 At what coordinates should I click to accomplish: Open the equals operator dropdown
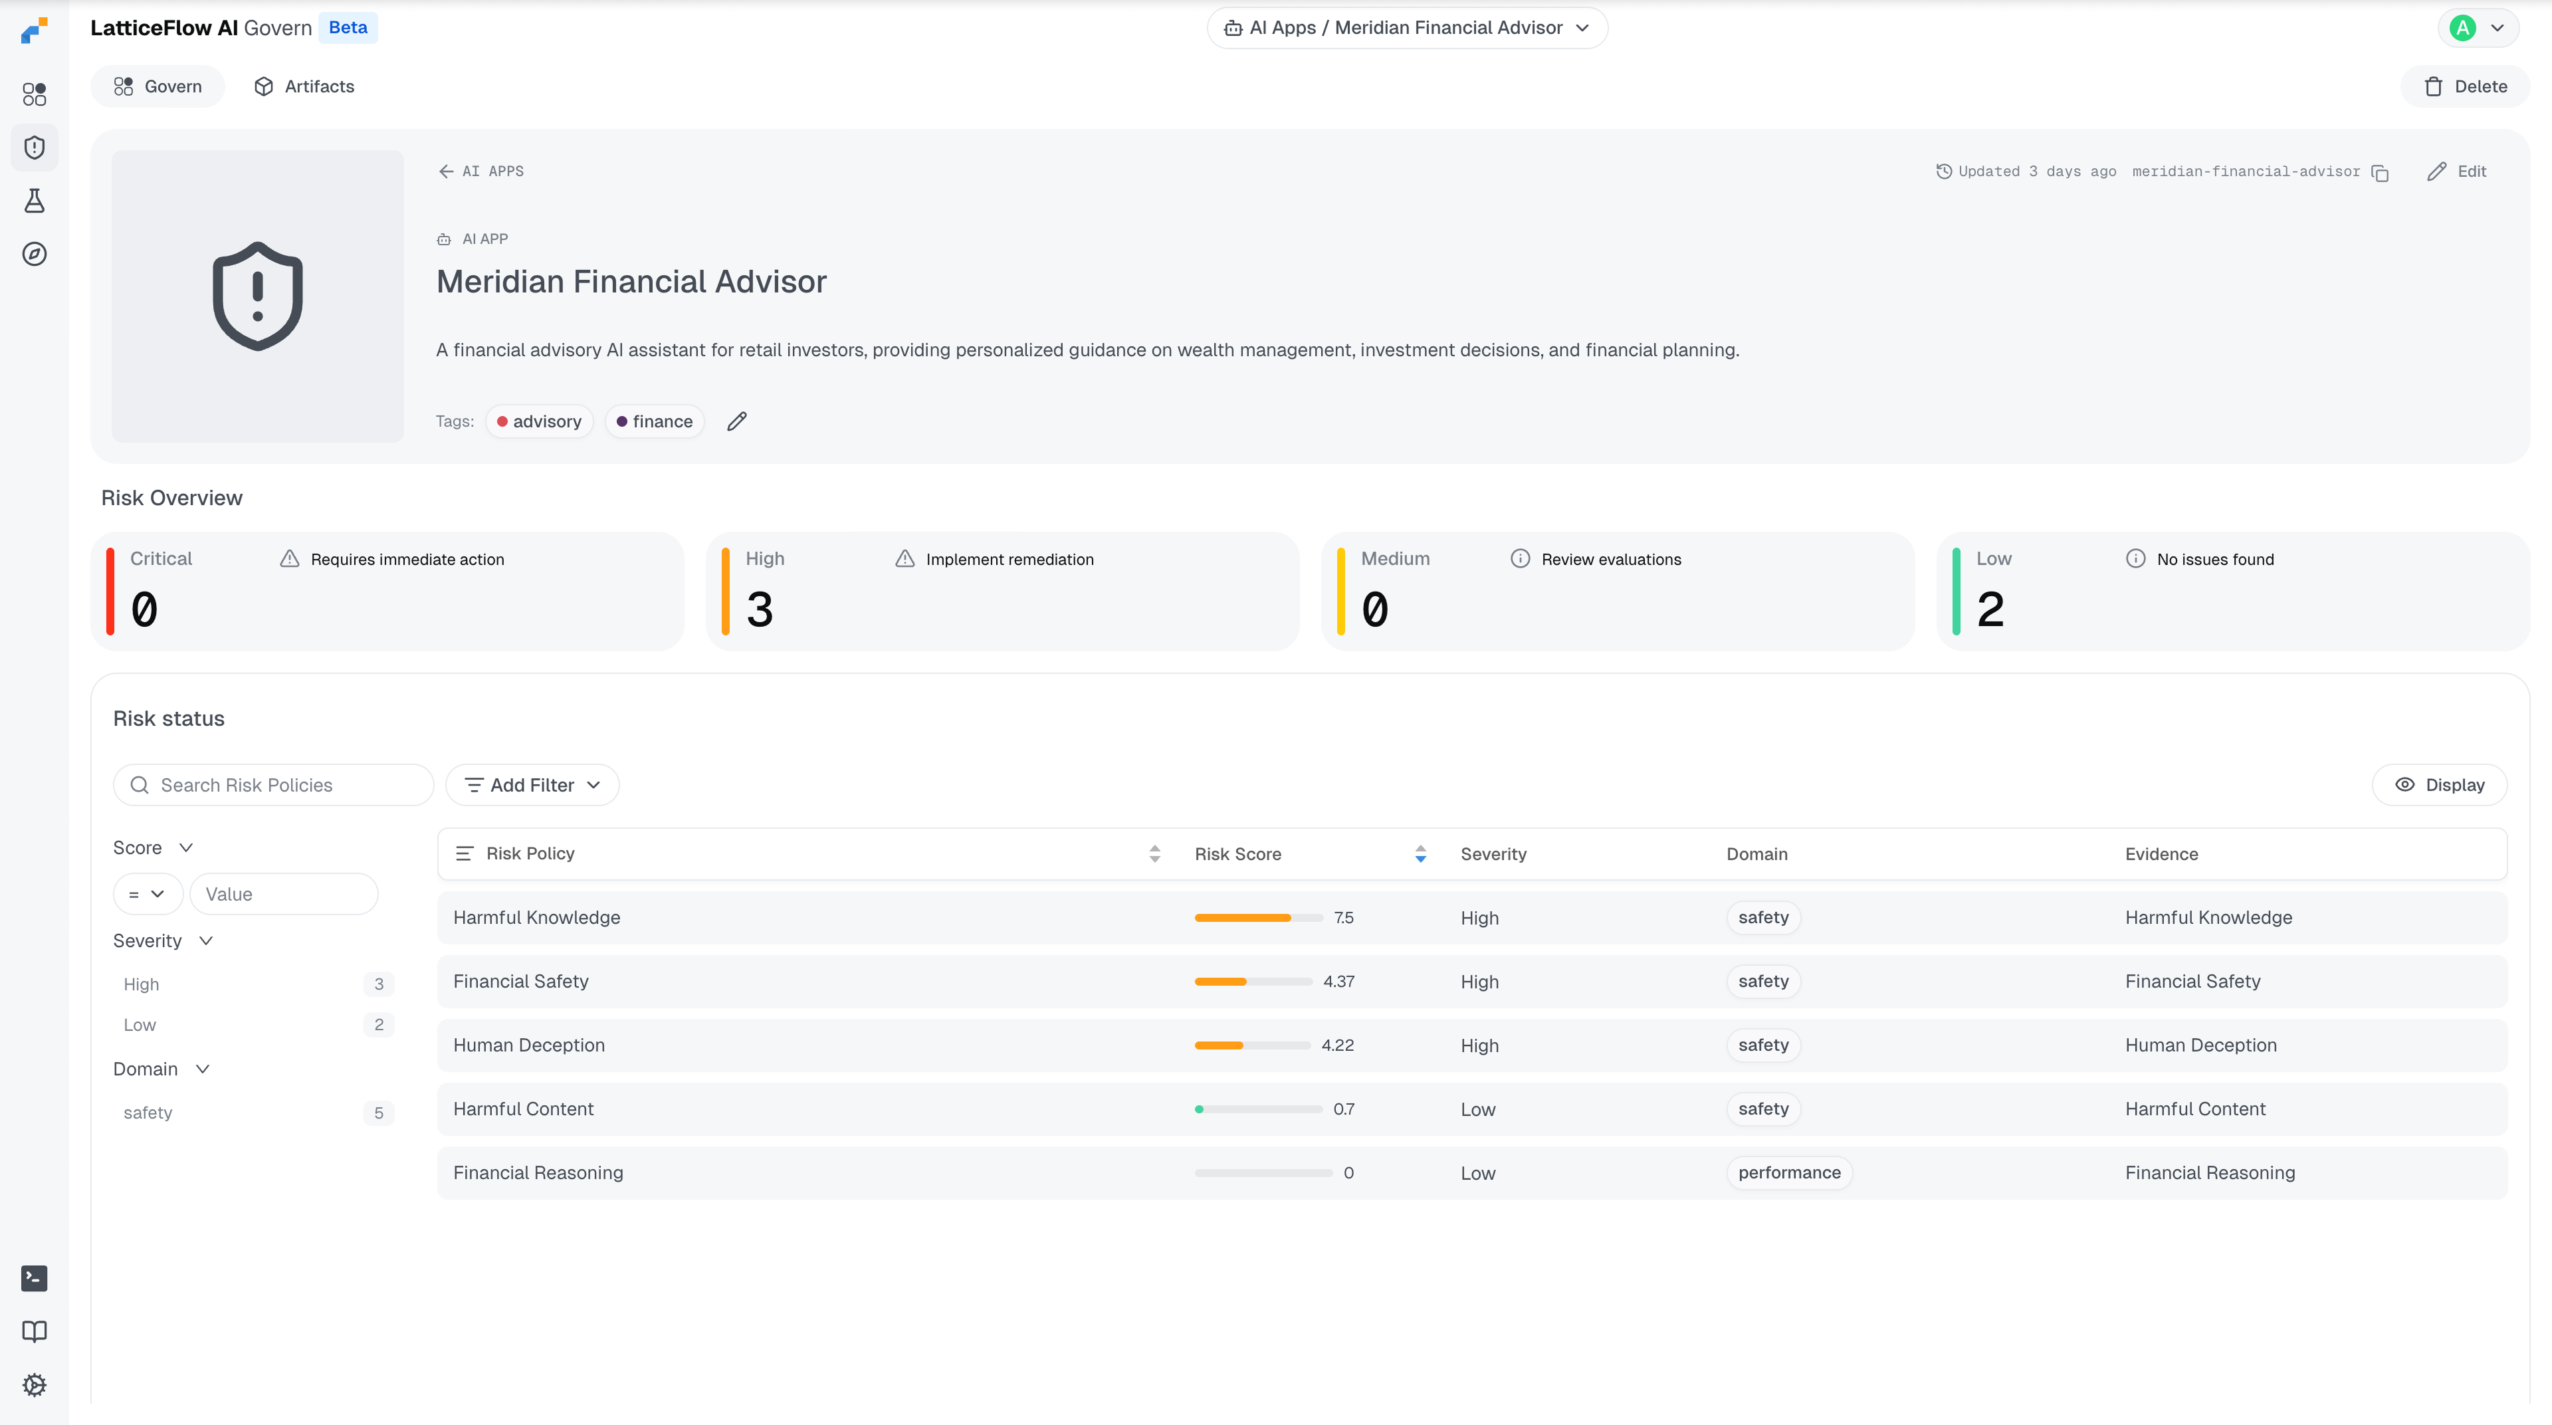click(148, 894)
